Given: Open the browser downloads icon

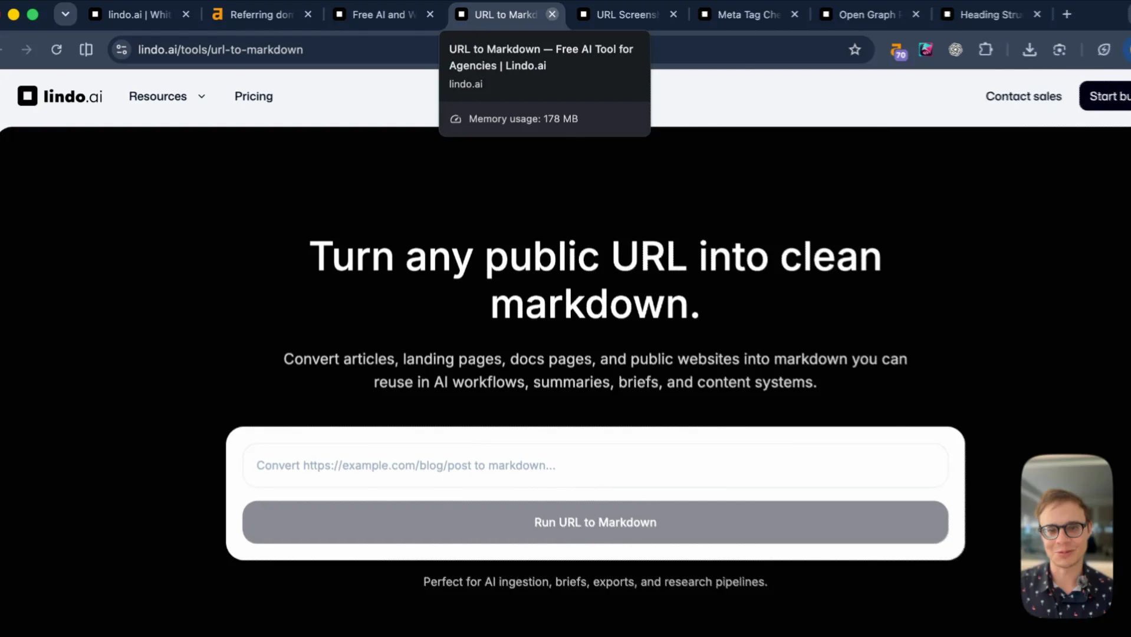Looking at the screenshot, I should pyautogui.click(x=1030, y=50).
